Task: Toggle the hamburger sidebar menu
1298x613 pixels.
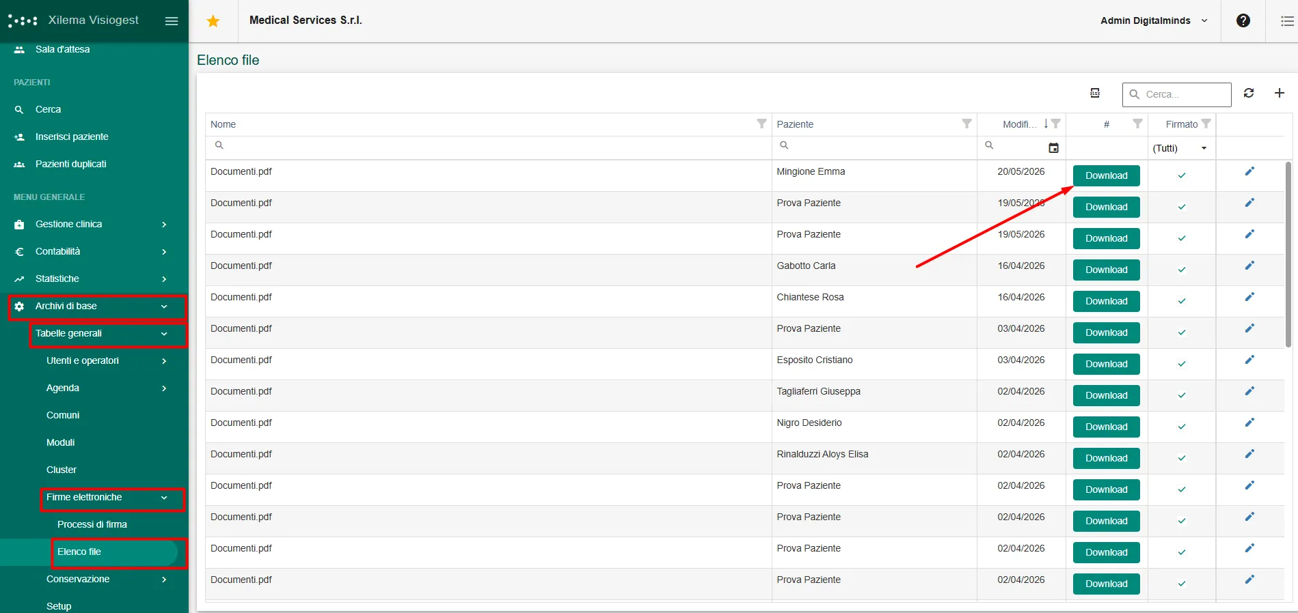Action: [x=172, y=21]
